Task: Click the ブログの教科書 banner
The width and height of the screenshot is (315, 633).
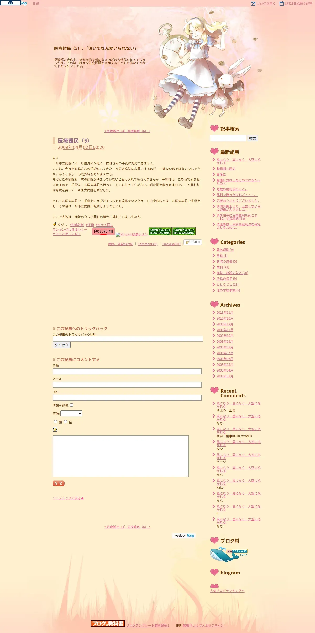Action: [x=108, y=623]
